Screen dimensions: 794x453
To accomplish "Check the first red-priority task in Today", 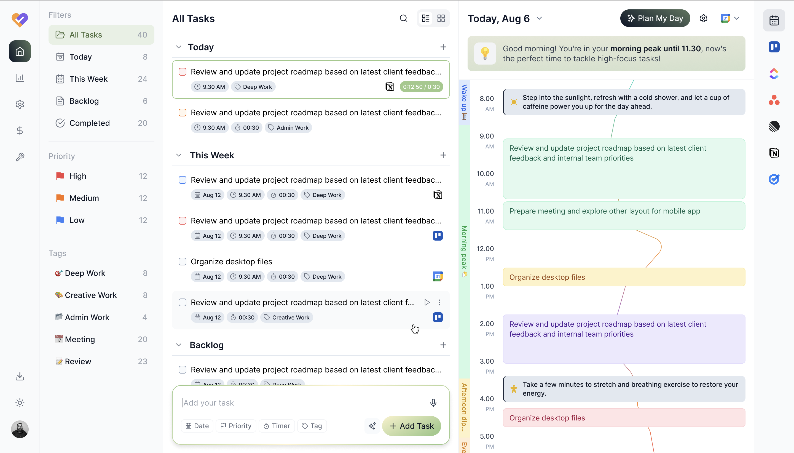I will point(183,72).
